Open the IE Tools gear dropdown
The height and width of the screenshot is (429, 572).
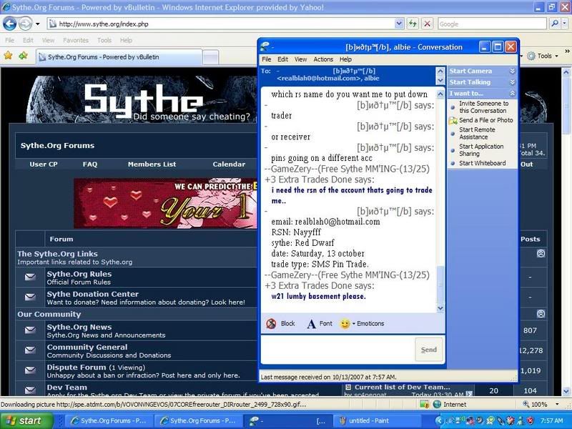point(542,56)
